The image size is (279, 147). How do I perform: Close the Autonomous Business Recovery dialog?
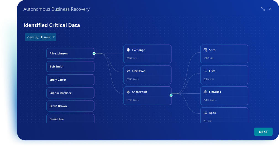pyautogui.click(x=270, y=9)
